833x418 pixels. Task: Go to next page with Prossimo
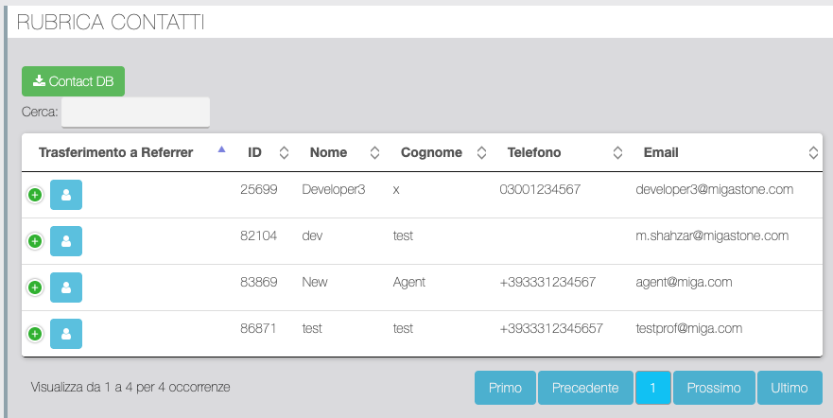[714, 388]
